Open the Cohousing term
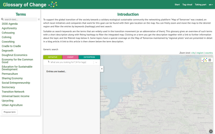 [8, 33]
